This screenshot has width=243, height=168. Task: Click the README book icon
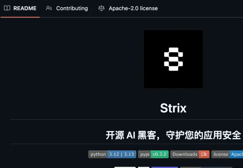click(7, 8)
